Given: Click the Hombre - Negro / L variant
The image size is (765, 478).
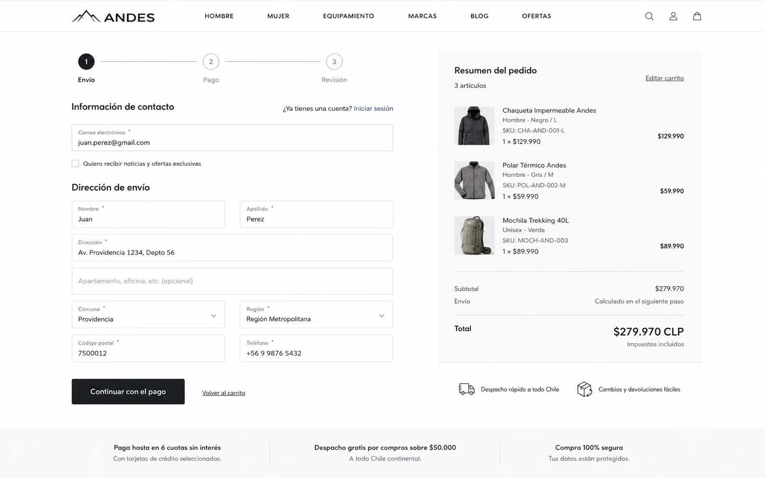Looking at the screenshot, I should point(530,120).
